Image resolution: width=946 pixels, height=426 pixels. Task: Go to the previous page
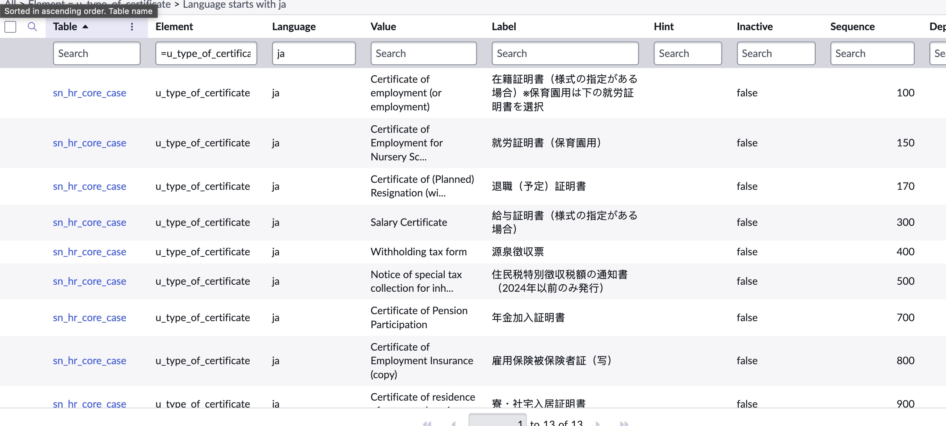point(453,423)
